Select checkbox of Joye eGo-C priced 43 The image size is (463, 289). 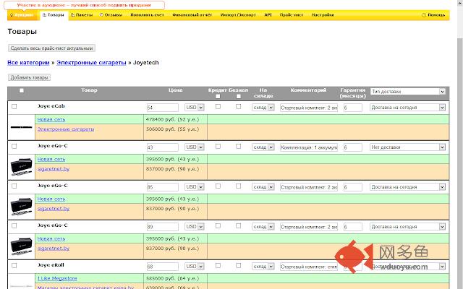pyautogui.click(x=14, y=146)
